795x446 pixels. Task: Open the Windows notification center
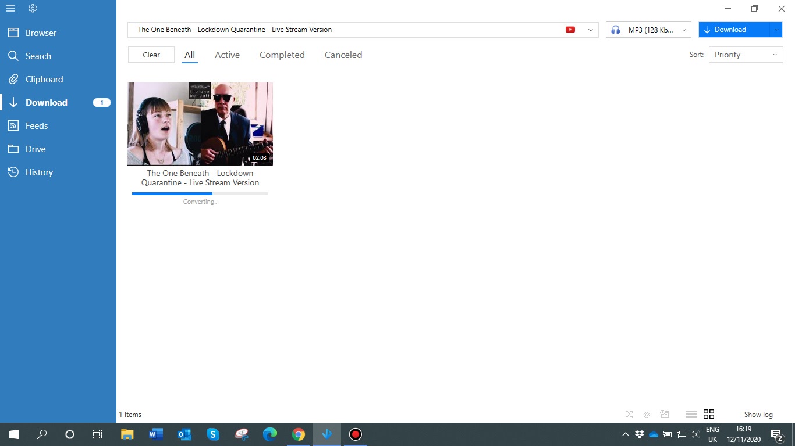tap(777, 434)
